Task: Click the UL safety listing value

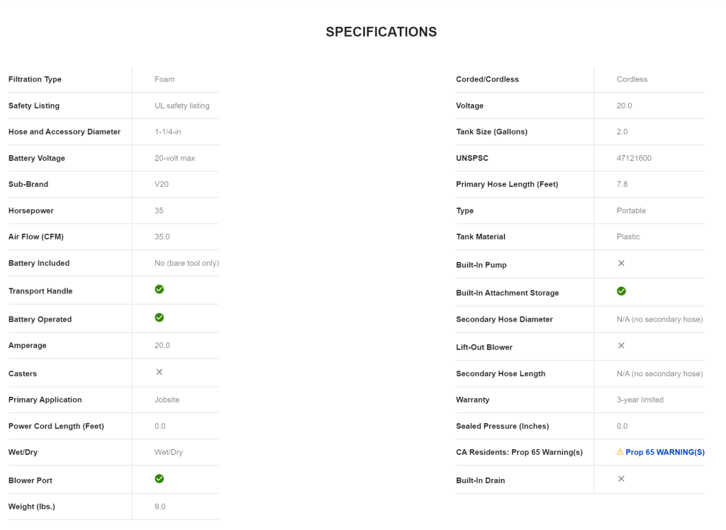Action: click(182, 106)
